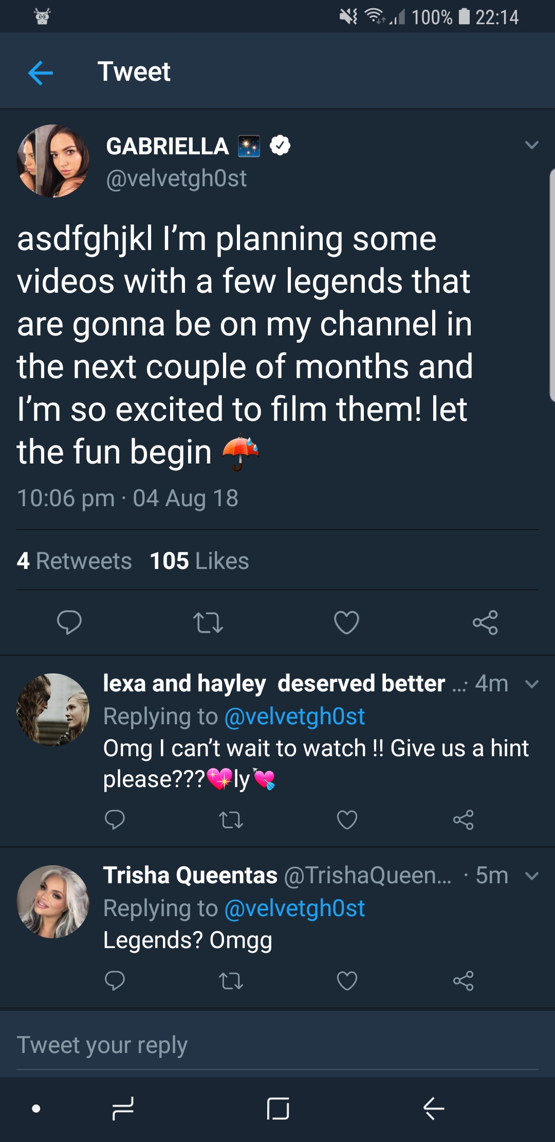Reply to GABRIELLA's main tweet
Viewport: 555px width, 1142px height.
coord(69,622)
